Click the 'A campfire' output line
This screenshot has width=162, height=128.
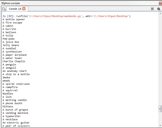coord(10,87)
